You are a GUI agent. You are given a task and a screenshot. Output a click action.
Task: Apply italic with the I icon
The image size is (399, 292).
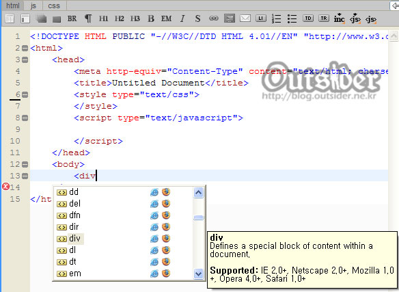[x=182, y=18]
